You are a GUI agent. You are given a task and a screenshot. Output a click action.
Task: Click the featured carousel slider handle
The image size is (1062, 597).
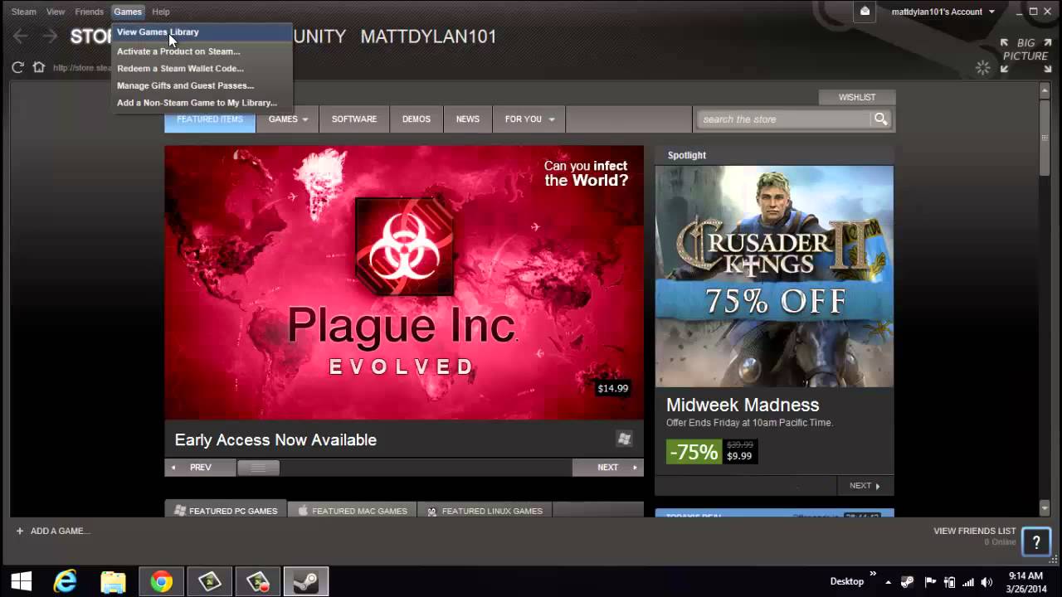[x=258, y=468]
